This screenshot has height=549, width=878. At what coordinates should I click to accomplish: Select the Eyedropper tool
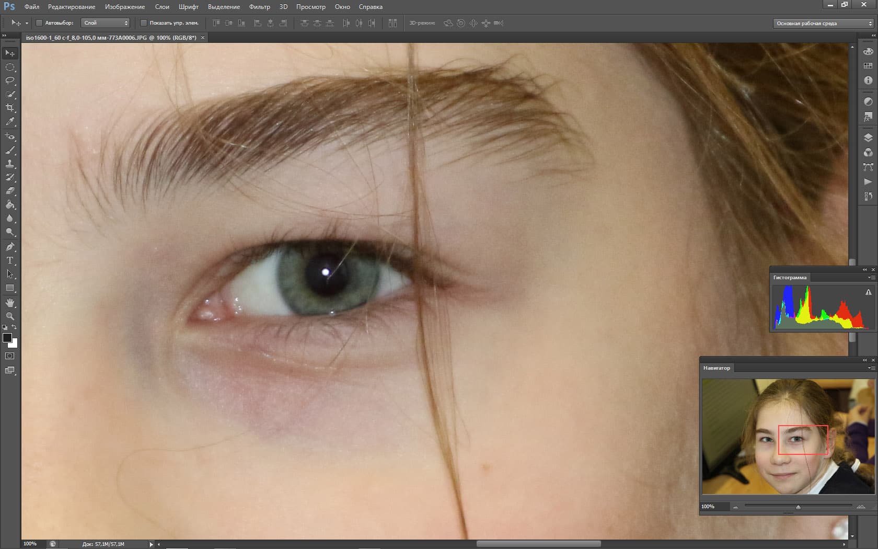10,122
